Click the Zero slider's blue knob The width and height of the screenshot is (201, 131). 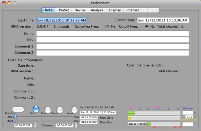(15, 117)
